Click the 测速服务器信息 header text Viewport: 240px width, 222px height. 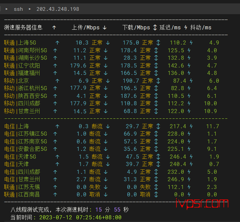pyautogui.click(x=23, y=28)
